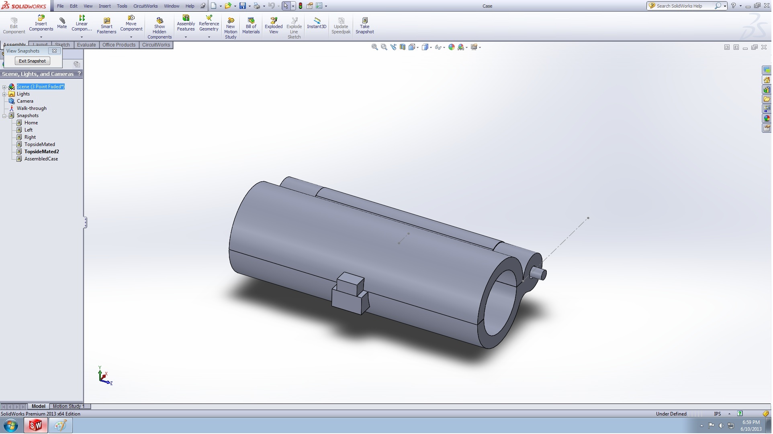Expand the Scene tree node
Viewport: 773px width, 434px height.
[x=4, y=87]
